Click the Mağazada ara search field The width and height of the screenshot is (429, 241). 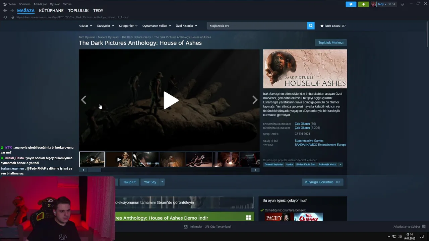coord(257,25)
